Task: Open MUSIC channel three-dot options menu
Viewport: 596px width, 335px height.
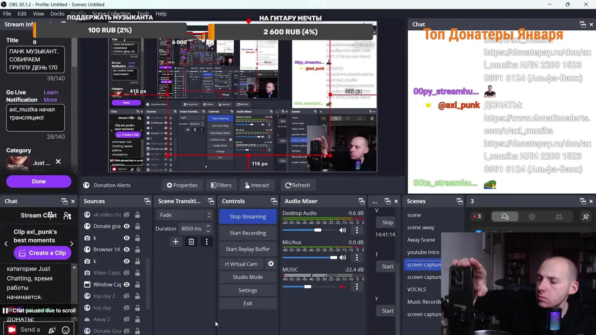Action: [x=357, y=287]
